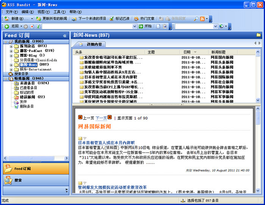
Task: Open the 返回 history dropdown arrow
Action: (x=21, y=27)
